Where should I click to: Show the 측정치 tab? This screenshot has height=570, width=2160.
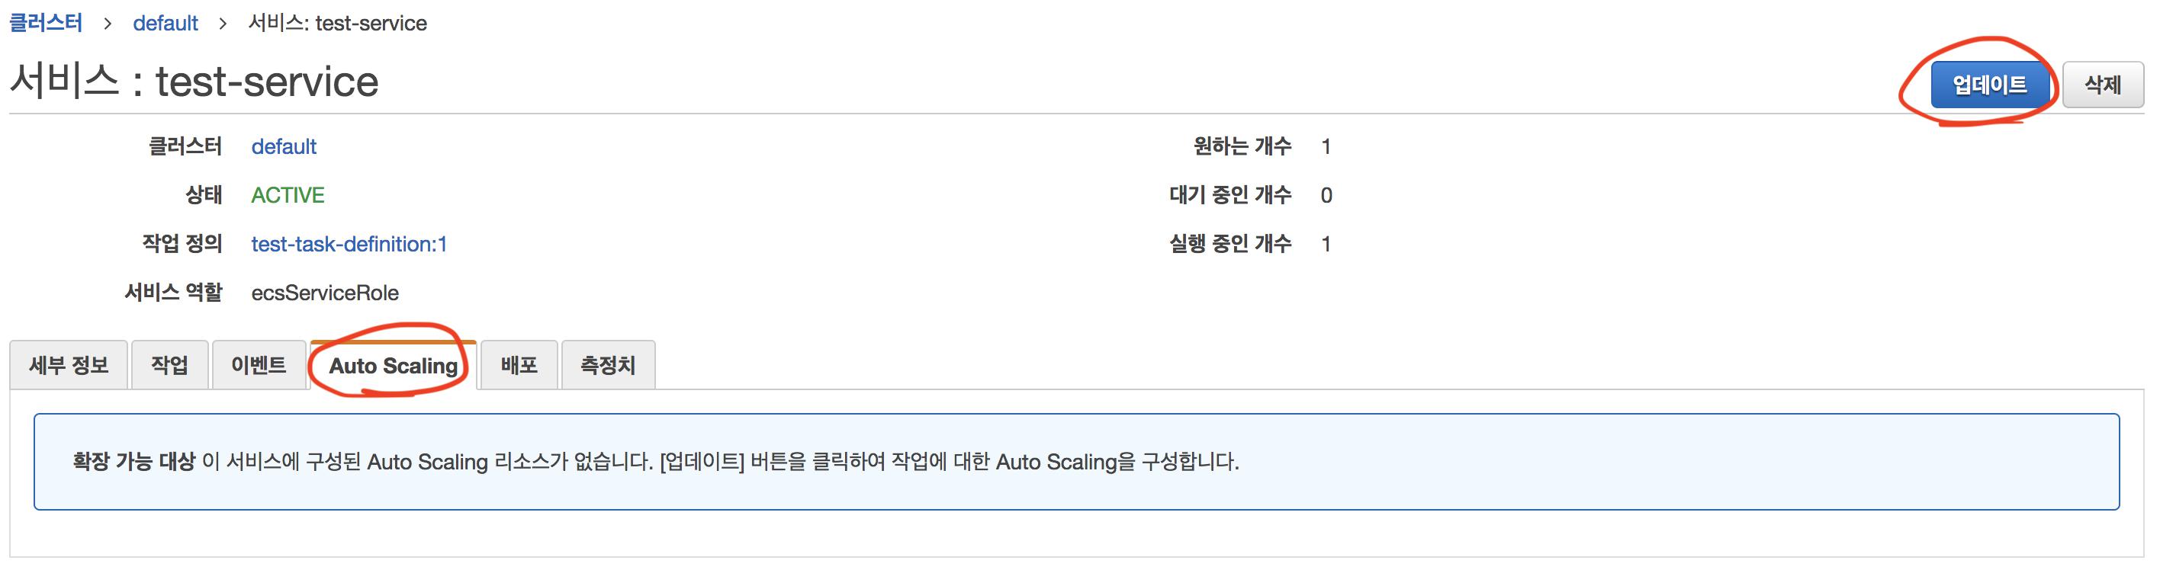coord(608,366)
